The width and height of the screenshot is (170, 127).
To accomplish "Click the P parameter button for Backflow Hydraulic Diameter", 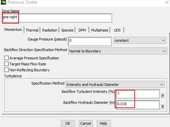I will pos(163,107).
